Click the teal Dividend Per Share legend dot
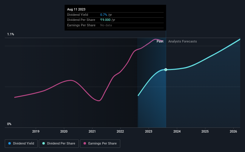This screenshot has width=245, height=152. [44, 143]
